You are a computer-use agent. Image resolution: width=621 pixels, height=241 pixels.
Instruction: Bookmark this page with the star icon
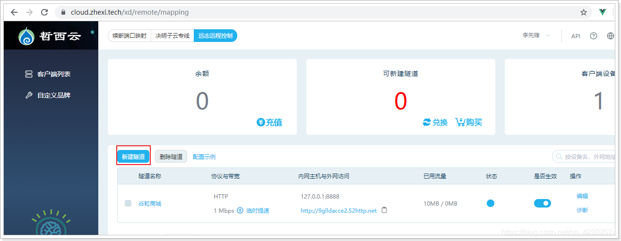pos(584,12)
